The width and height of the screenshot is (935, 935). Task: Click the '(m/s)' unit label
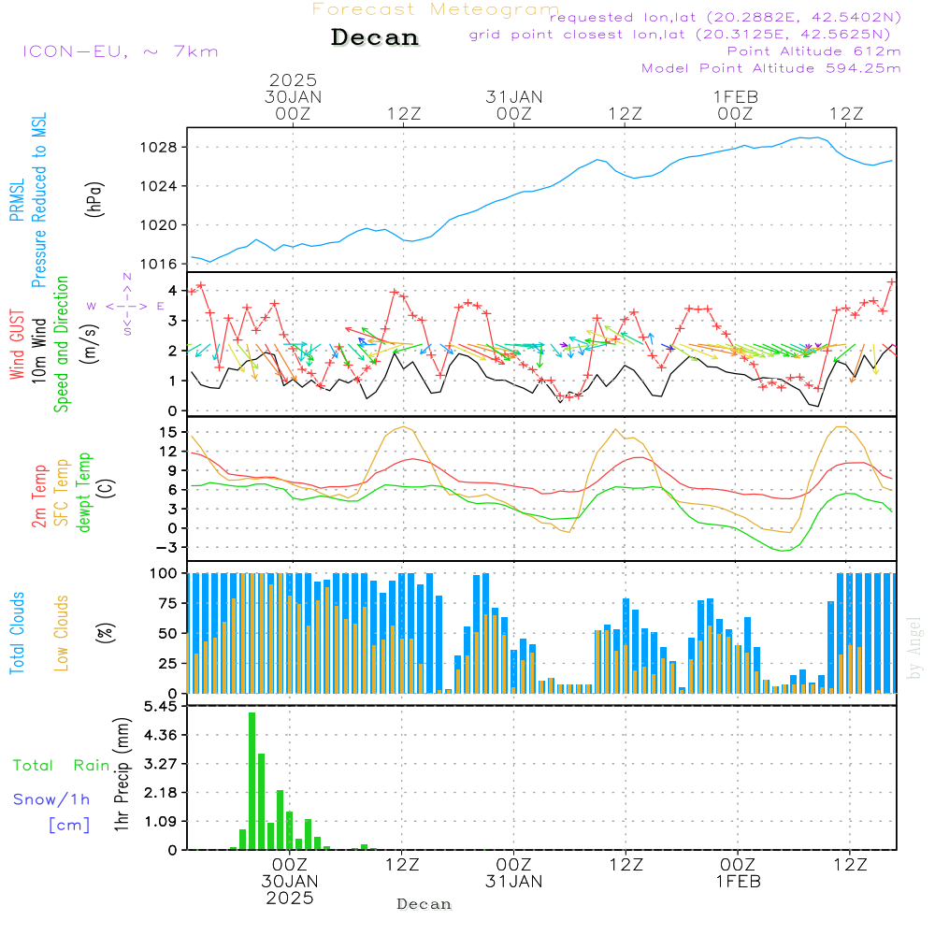[90, 344]
